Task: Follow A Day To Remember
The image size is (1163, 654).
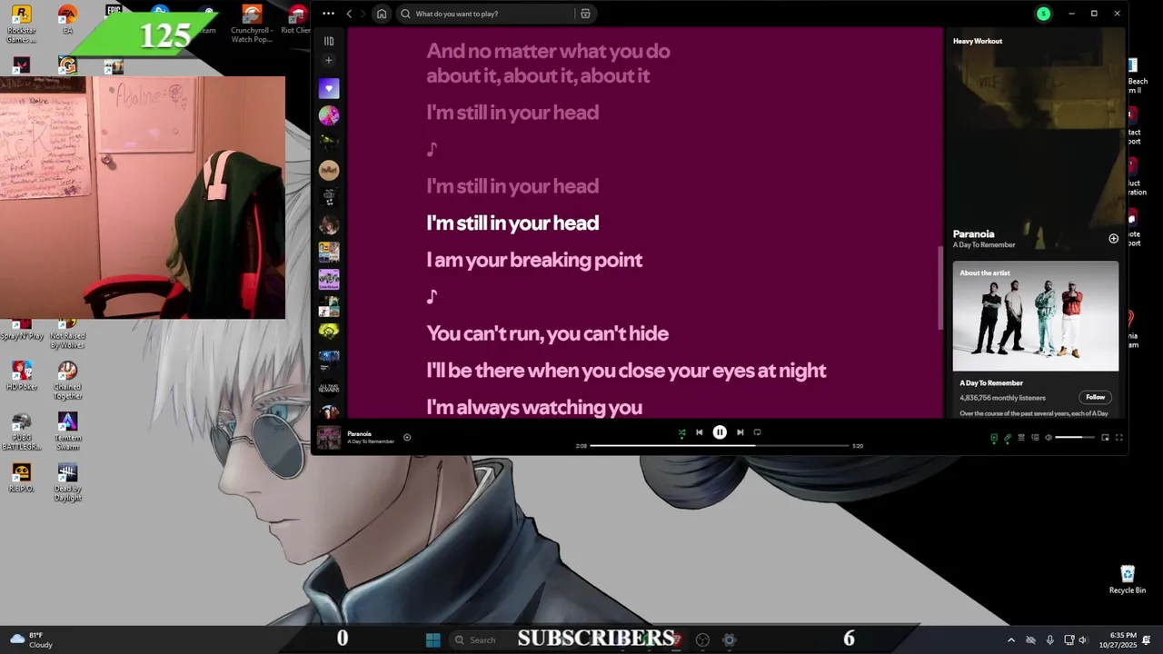Action: point(1096,397)
